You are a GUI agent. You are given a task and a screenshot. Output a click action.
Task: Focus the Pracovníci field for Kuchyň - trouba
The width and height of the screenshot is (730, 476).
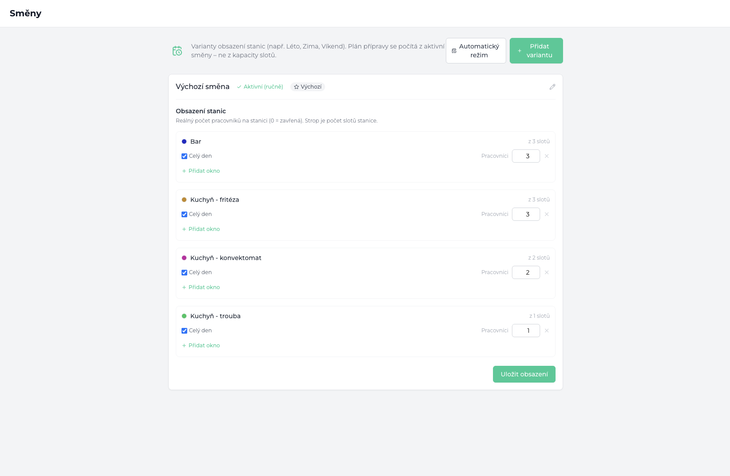pos(526,331)
